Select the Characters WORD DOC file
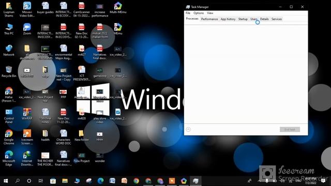The height and width of the screenshot is (186, 331). (x=63, y=137)
